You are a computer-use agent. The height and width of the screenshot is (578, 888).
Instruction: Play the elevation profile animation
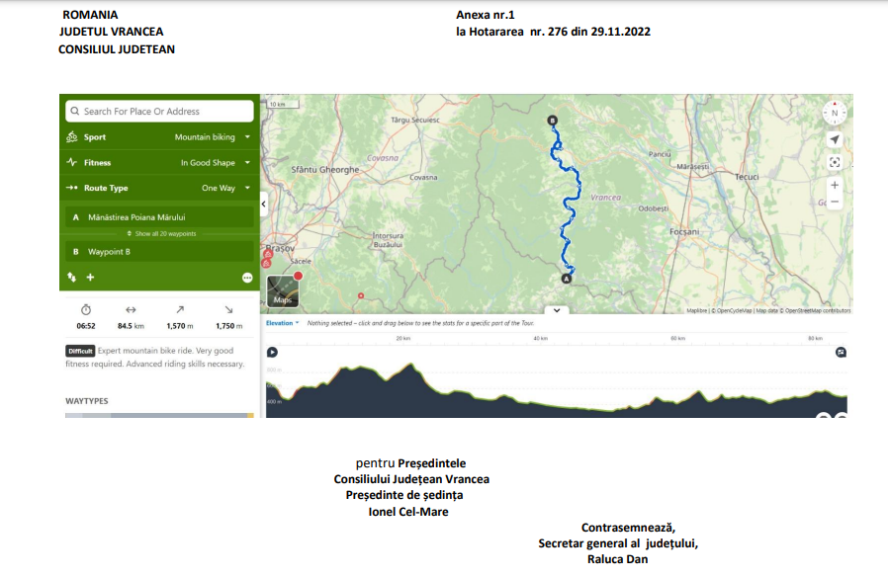click(272, 352)
